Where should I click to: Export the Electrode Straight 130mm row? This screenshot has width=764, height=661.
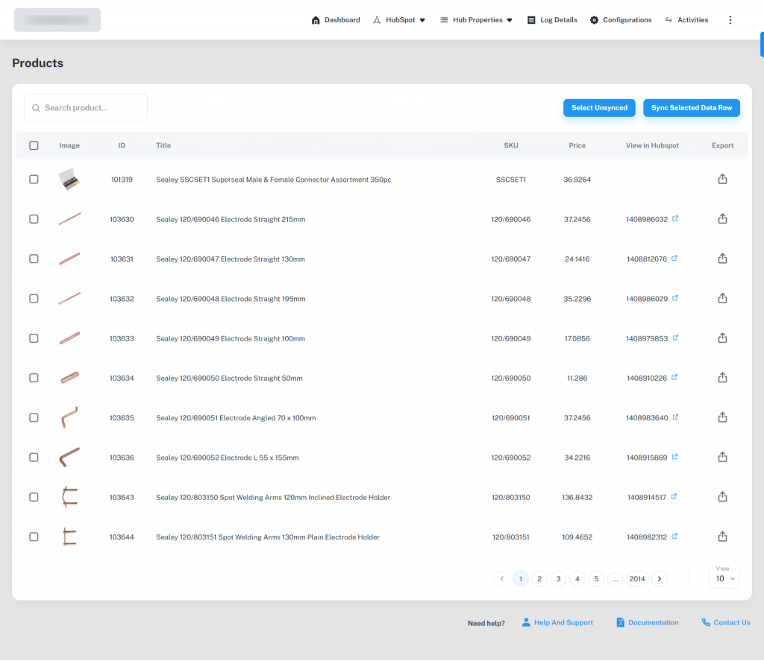(722, 259)
